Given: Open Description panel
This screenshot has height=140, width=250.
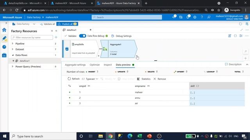Looking at the screenshot, I should 233,65.
